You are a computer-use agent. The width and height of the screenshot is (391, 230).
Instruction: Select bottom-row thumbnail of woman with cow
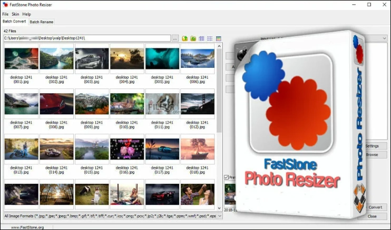(x=92, y=194)
